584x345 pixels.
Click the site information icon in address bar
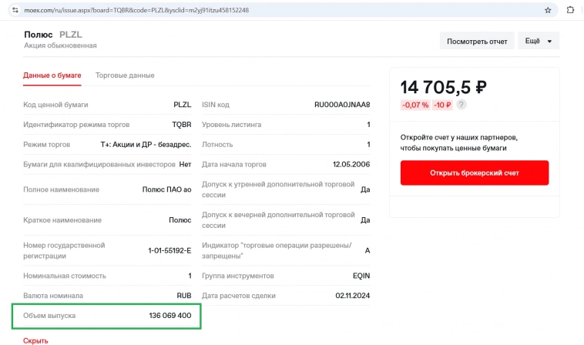coord(13,10)
